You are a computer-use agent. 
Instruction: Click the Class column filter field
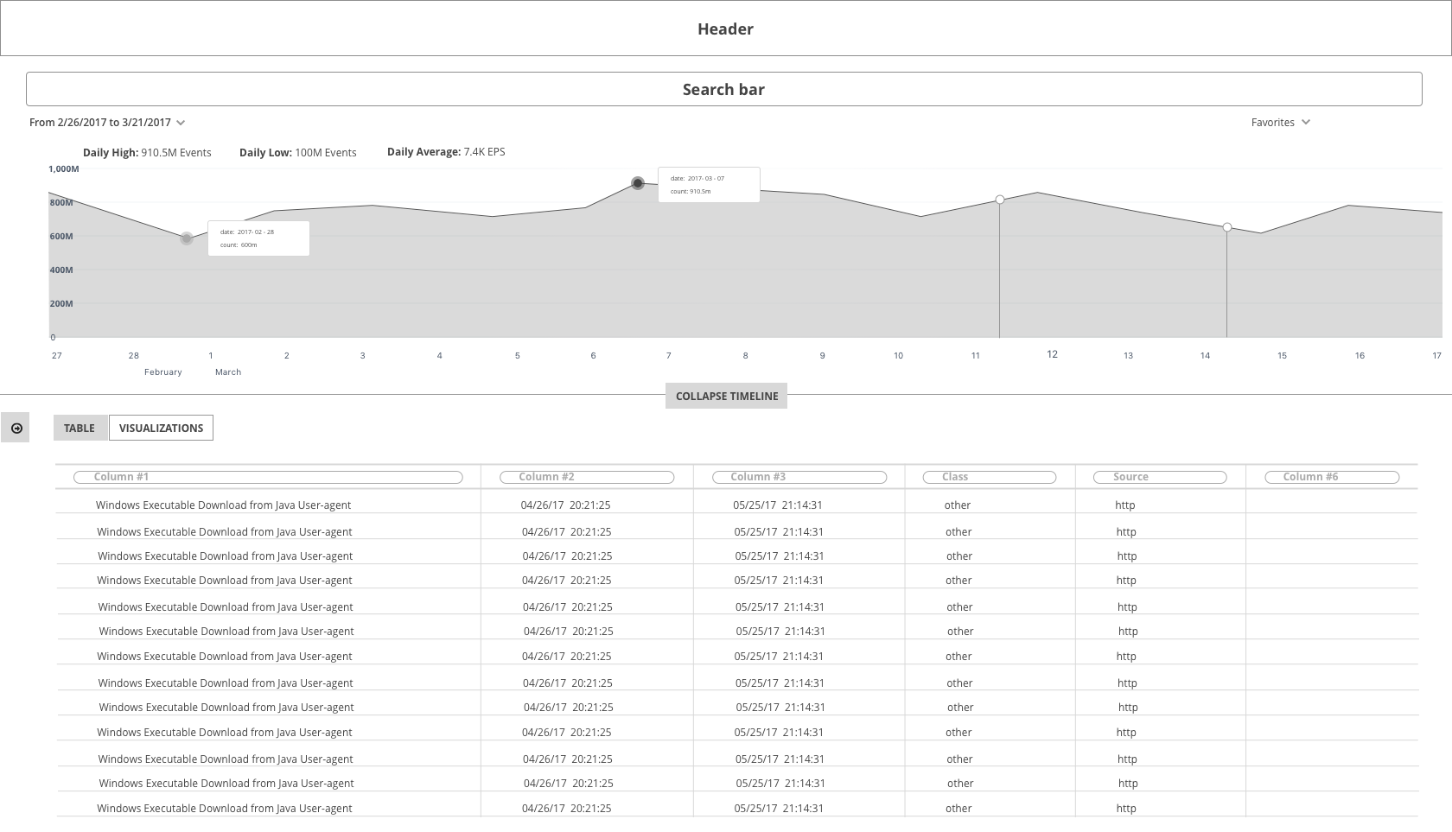point(990,477)
